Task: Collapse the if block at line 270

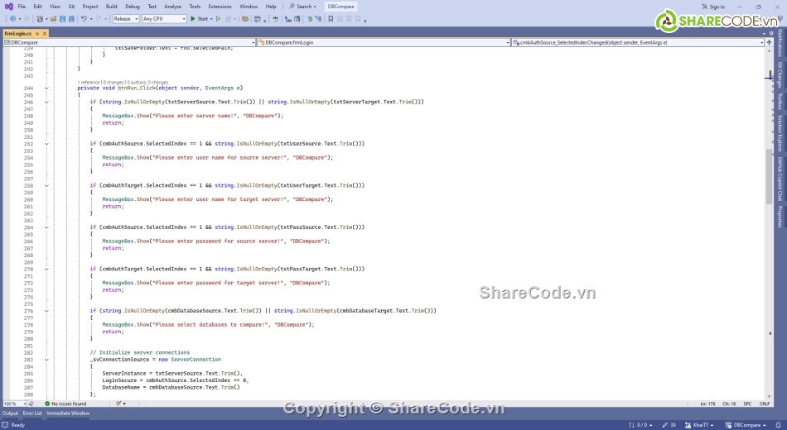Action: coord(46,269)
